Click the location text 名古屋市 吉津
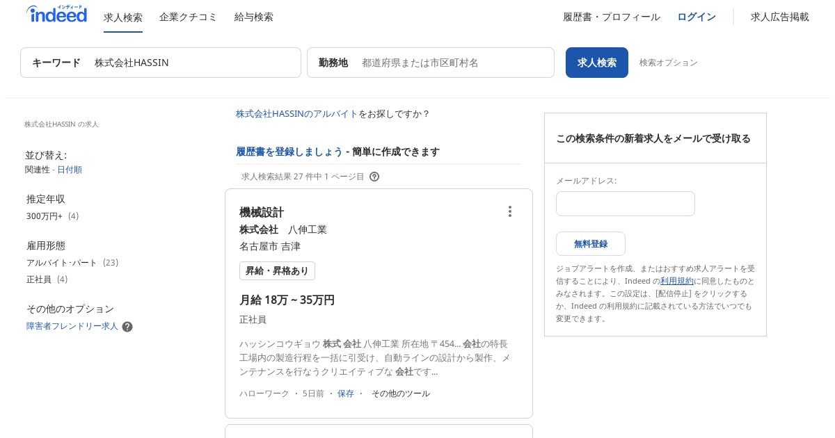The height and width of the screenshot is (438, 835). coord(270,246)
